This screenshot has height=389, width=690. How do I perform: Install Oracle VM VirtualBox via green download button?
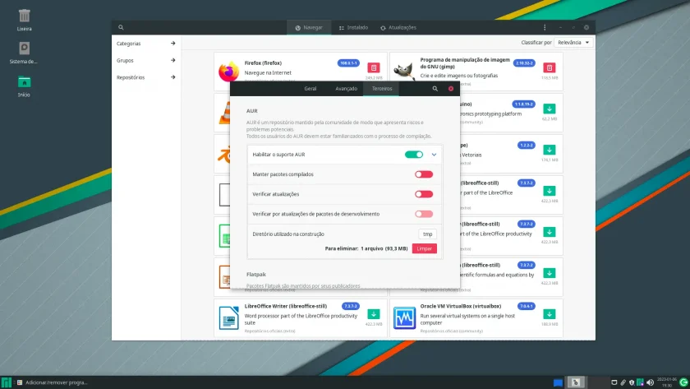pos(549,314)
